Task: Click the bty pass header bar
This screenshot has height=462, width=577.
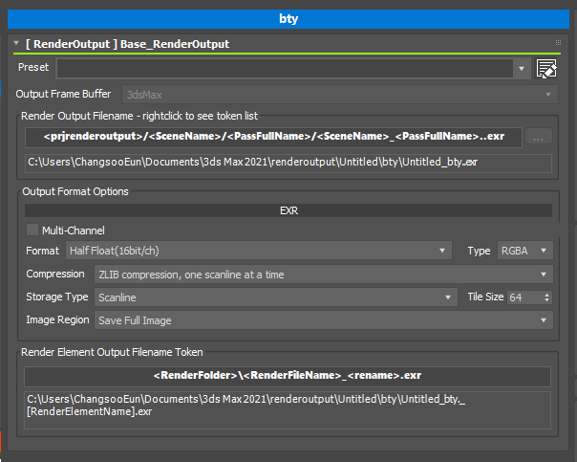Action: pos(288,18)
